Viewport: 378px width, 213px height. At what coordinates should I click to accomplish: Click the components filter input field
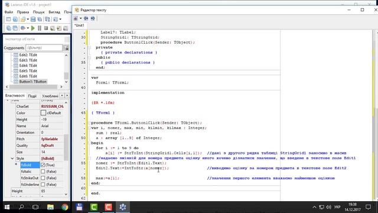(x=44, y=48)
